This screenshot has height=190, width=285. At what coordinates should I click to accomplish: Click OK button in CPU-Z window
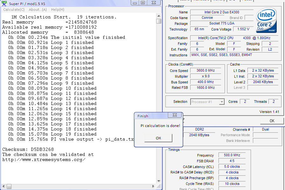coord(272,121)
